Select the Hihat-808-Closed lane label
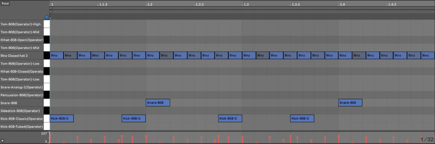This screenshot has height=144, width=435. pos(22,71)
